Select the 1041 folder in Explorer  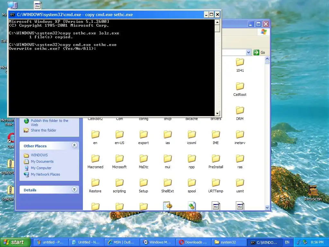click(x=240, y=62)
